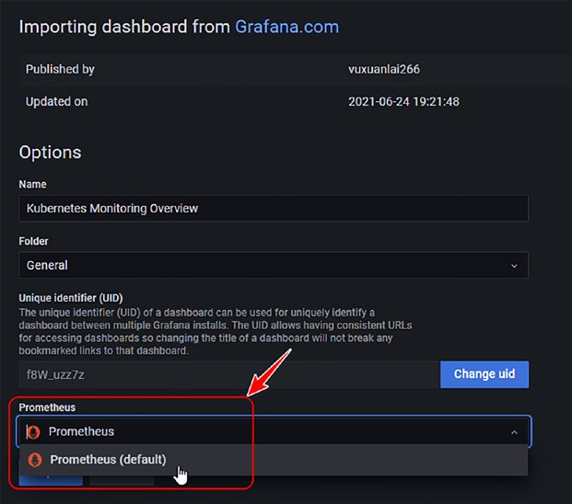Click flame icon beside Prometheus (default) option
The width and height of the screenshot is (572, 504).
pos(35,460)
